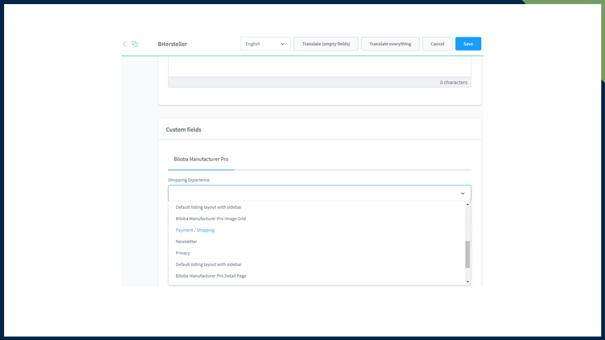Click the dropdown list scrollbar thumb
This screenshot has width=605, height=340.
click(468, 254)
